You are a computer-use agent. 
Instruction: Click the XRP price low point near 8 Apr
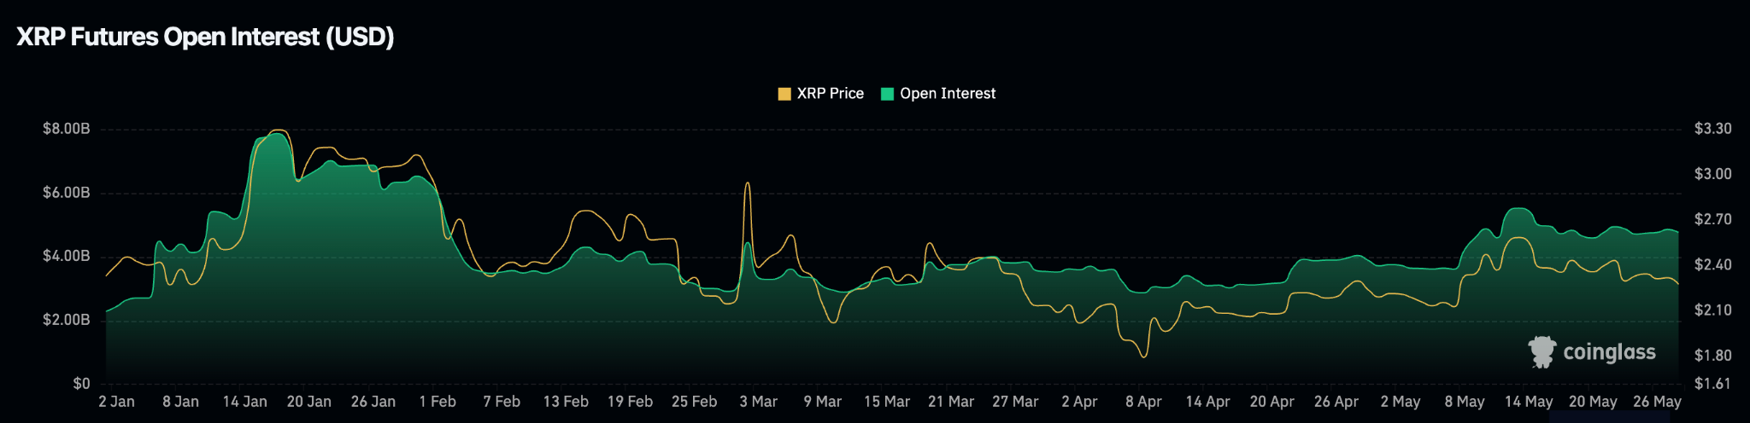pyautogui.click(x=1144, y=356)
